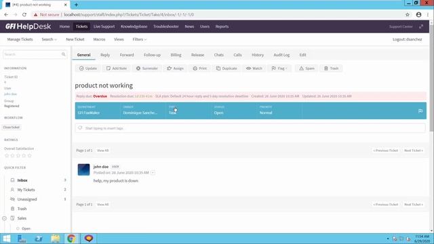Surrender the ticket
Viewport: 434px width, 244px height.
pos(146,68)
